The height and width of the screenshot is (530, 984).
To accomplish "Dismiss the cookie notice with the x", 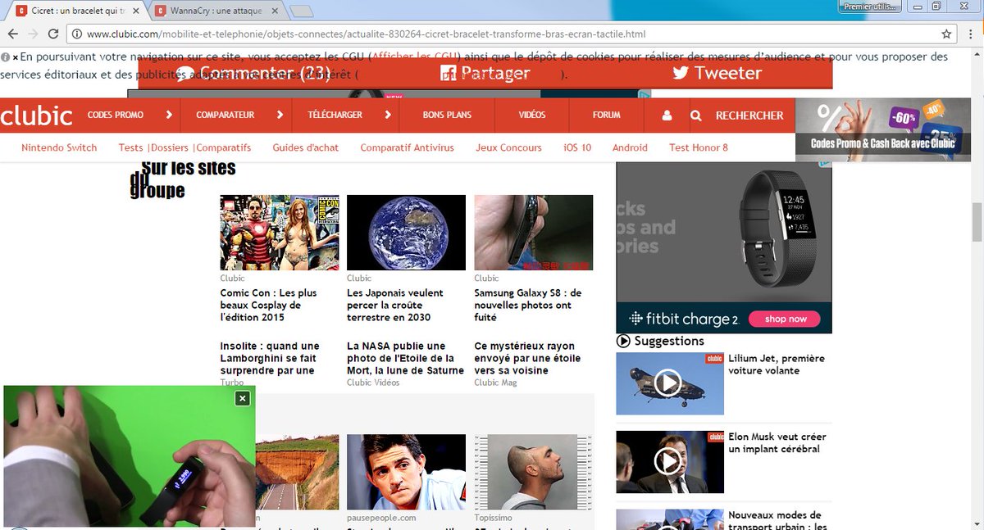I will click(15, 57).
